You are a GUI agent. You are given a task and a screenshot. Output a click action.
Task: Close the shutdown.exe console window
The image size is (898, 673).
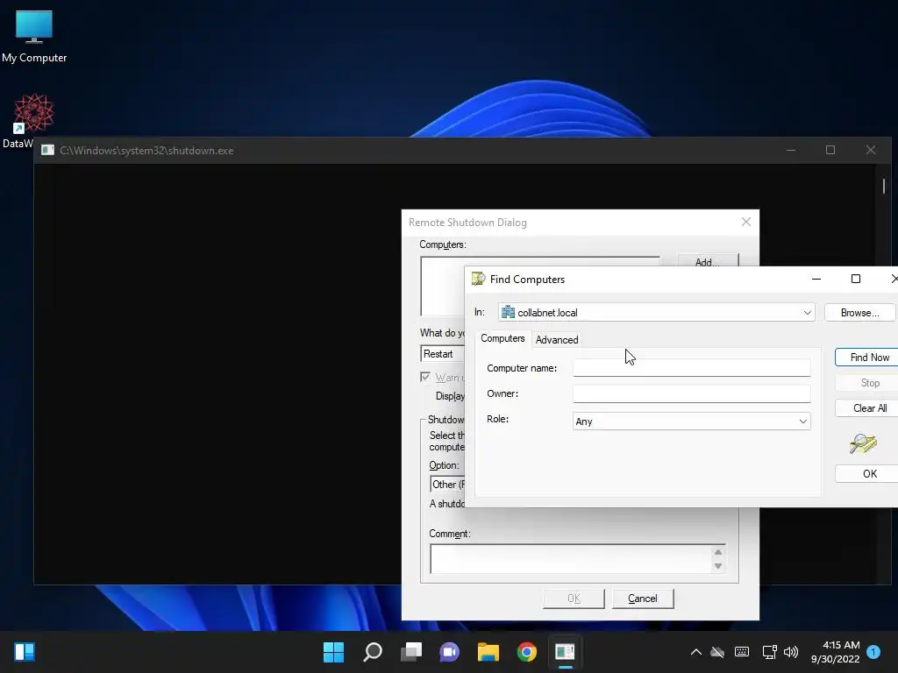(871, 150)
